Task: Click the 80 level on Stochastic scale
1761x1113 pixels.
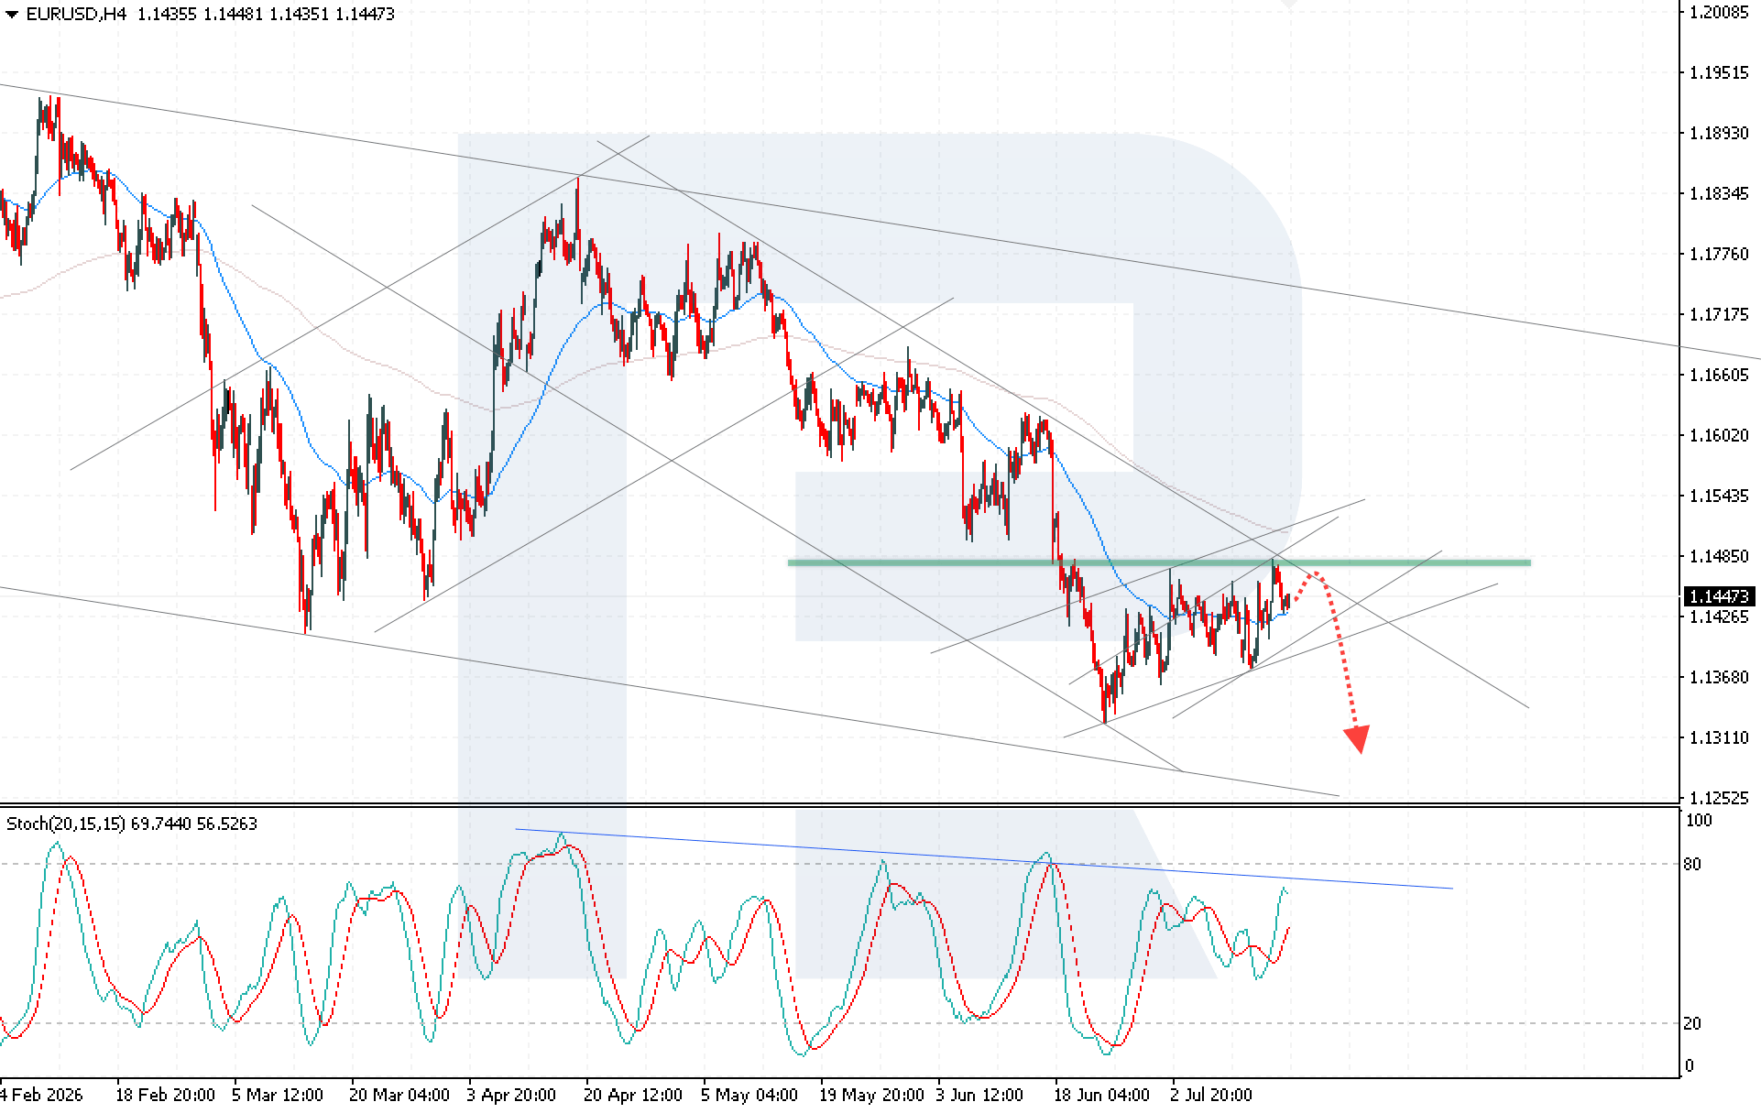Action: (x=1692, y=864)
